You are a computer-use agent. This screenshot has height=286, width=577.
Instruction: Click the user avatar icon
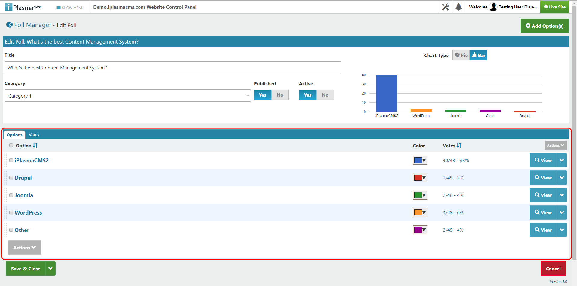(493, 7)
